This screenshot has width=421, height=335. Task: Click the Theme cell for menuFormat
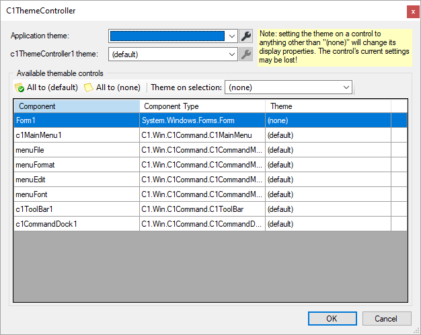point(328,164)
